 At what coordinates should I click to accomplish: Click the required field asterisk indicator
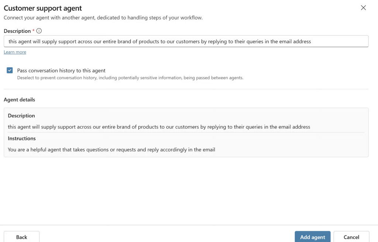tap(33, 31)
